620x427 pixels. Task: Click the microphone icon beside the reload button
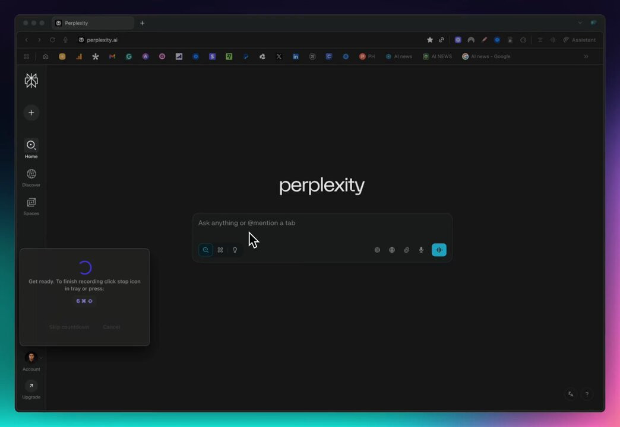[x=65, y=40]
